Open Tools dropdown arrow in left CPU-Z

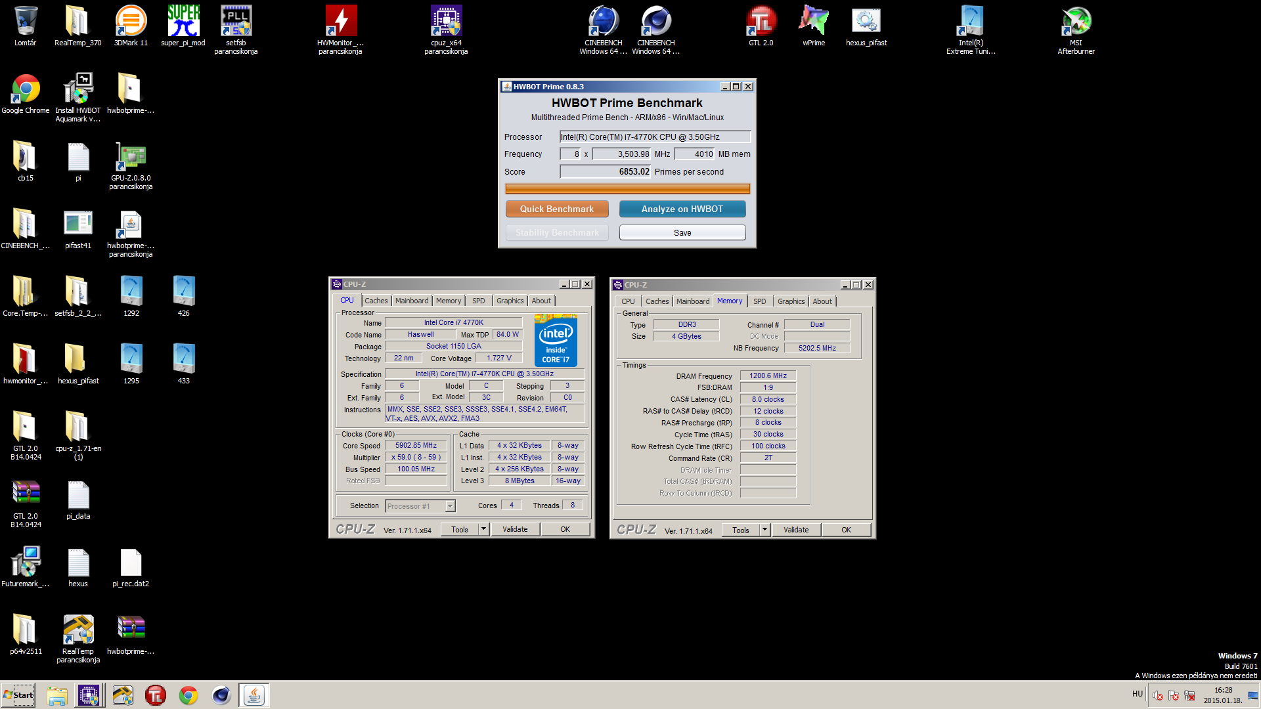483,529
